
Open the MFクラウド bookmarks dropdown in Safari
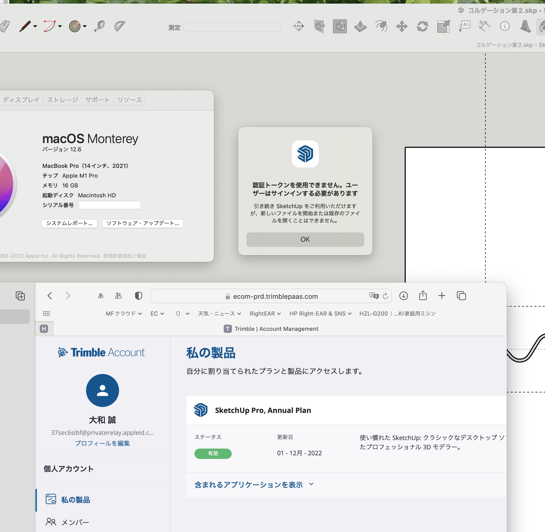point(123,314)
